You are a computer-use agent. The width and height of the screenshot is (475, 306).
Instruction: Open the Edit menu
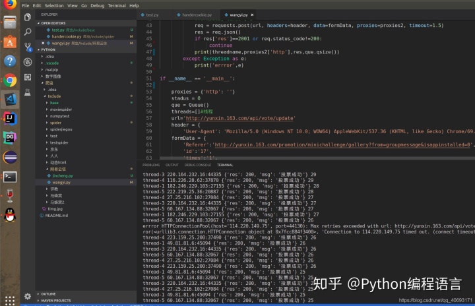click(37, 5)
